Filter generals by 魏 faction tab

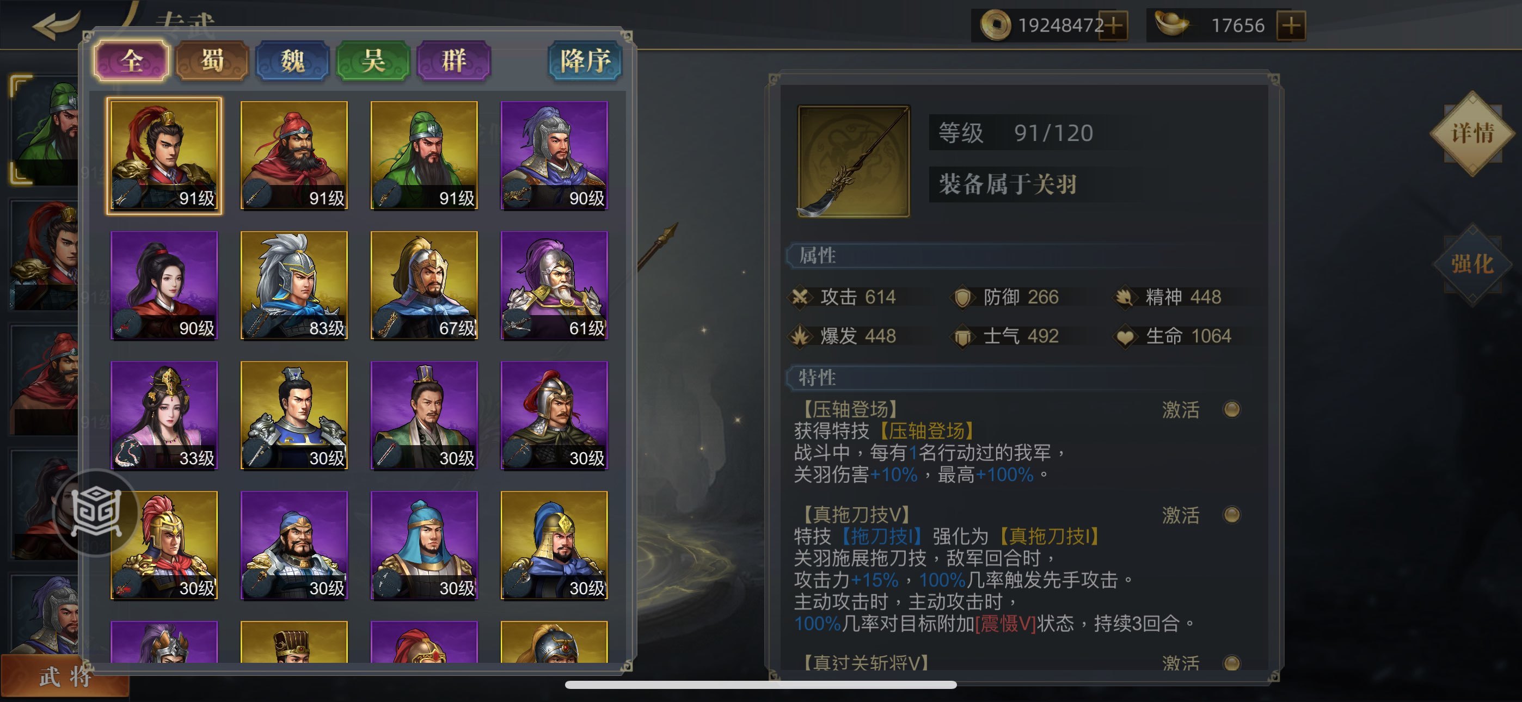point(292,60)
